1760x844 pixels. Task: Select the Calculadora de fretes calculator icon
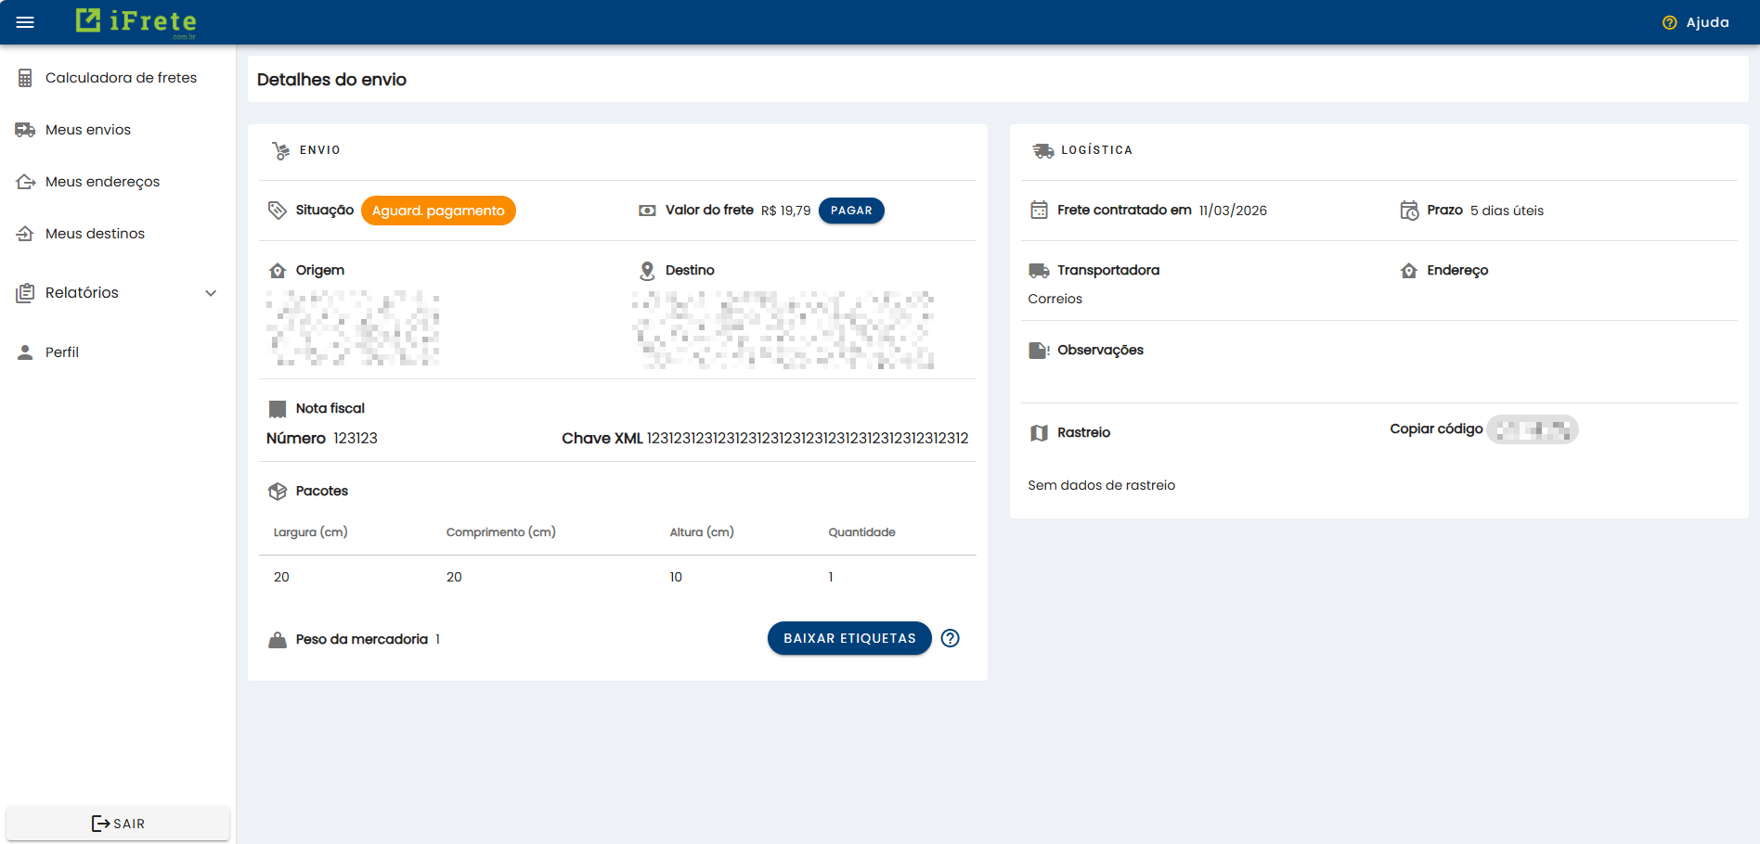click(x=24, y=78)
